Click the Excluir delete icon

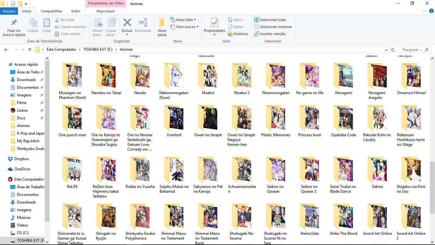point(127,23)
